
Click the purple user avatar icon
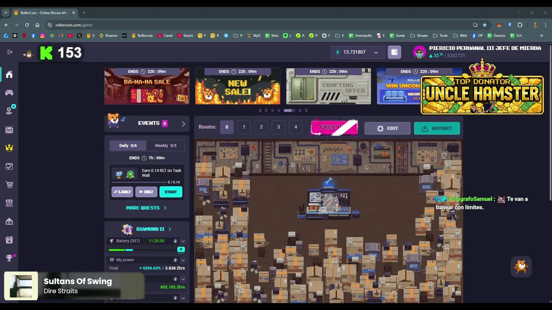click(419, 53)
